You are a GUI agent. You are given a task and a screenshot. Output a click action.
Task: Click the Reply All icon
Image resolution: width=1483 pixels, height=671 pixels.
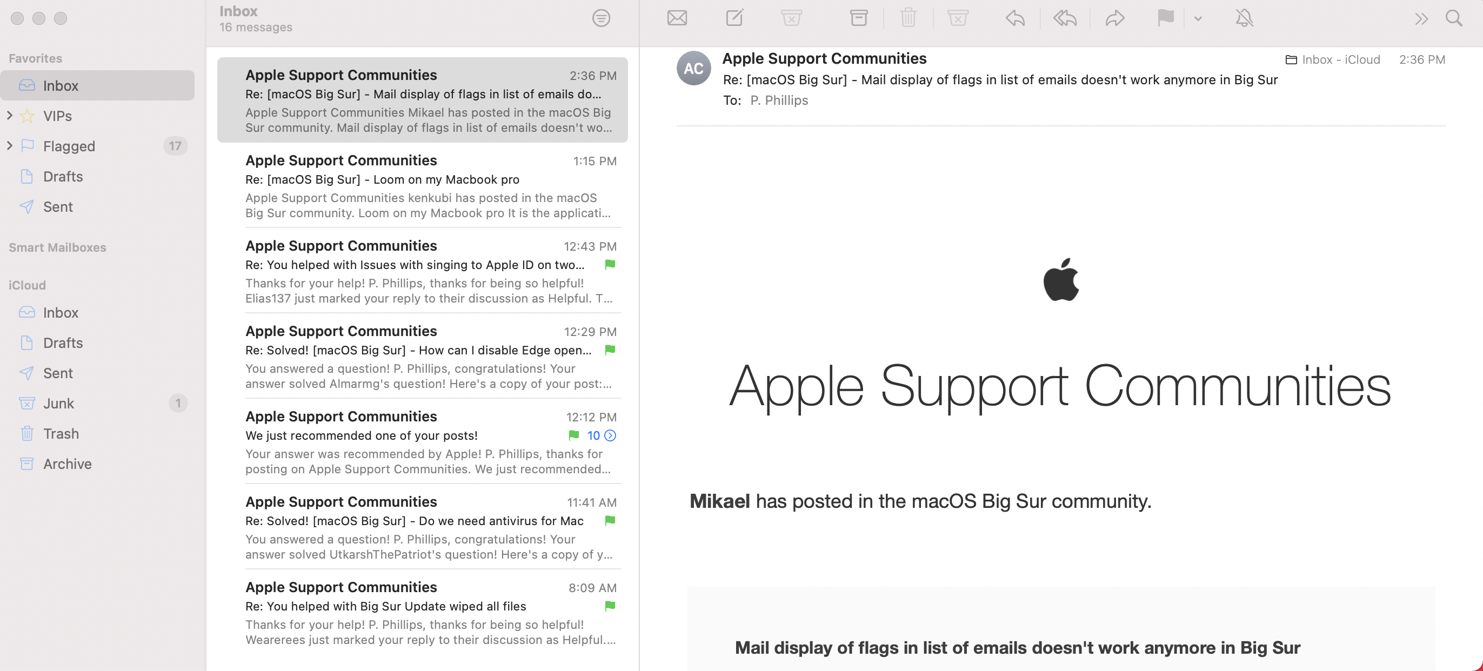(x=1065, y=18)
